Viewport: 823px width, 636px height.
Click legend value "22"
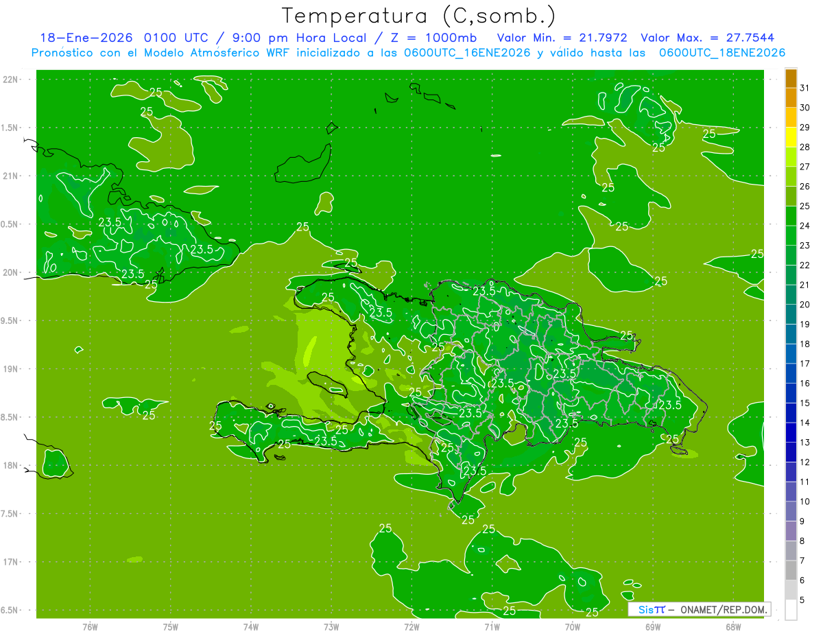[805, 266]
